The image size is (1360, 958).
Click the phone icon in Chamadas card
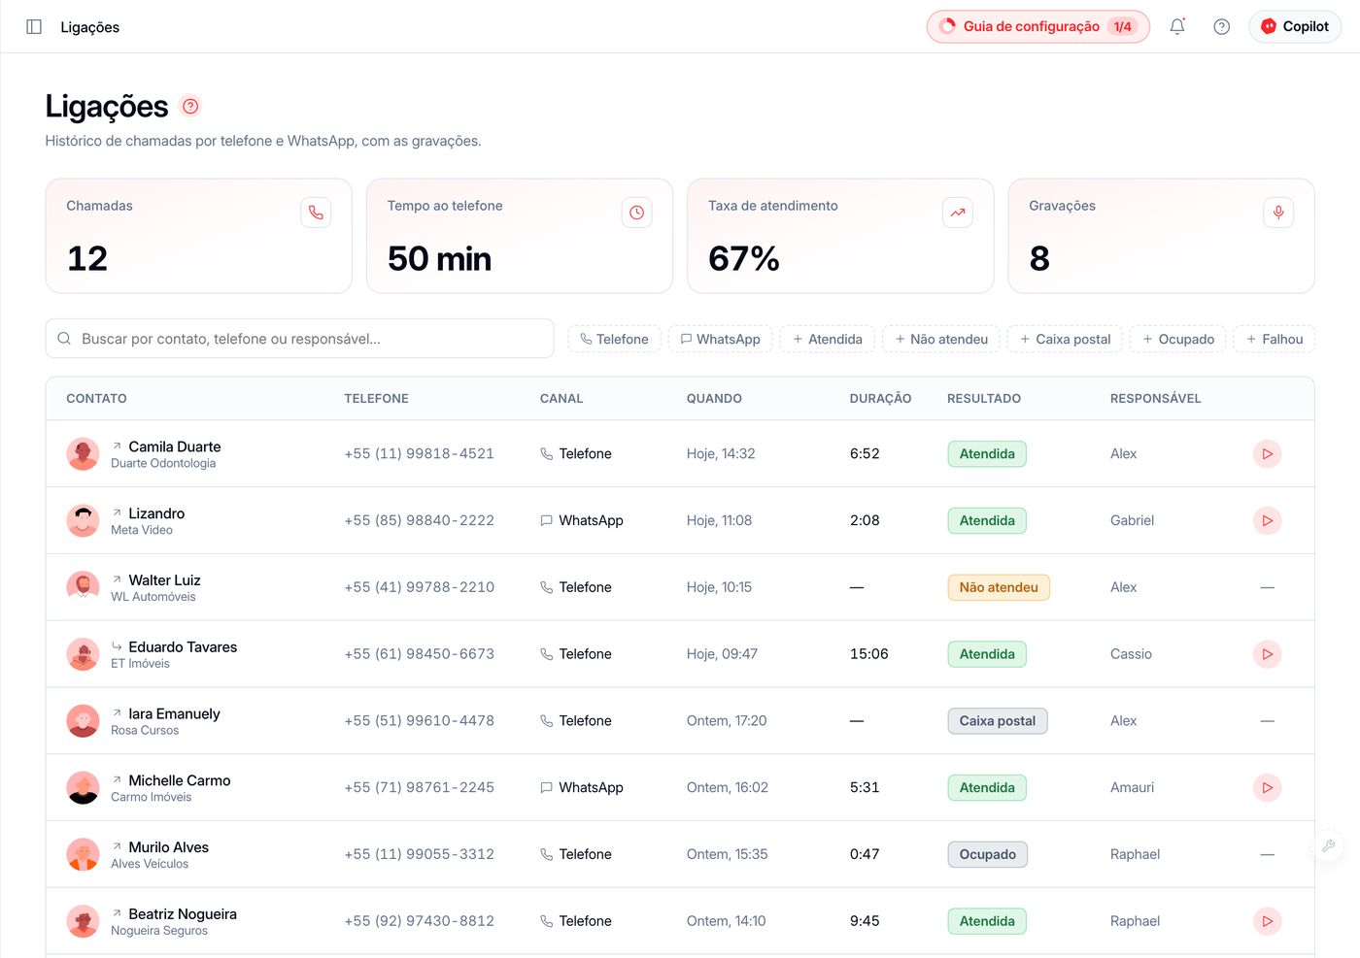coord(316,213)
